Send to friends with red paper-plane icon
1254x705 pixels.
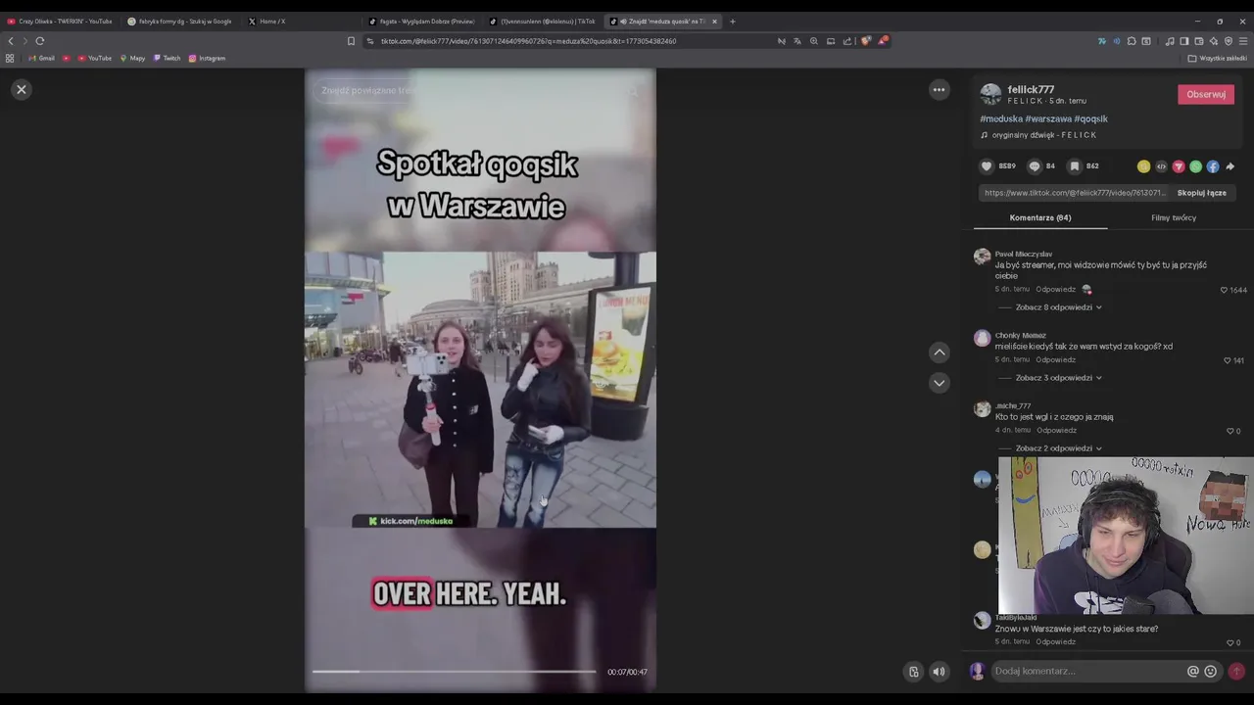coord(1179,166)
